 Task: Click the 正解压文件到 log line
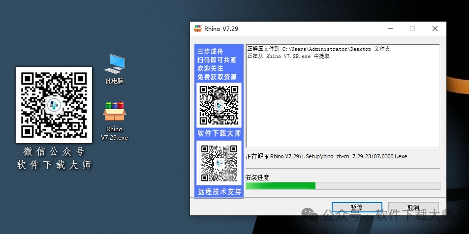(319, 49)
